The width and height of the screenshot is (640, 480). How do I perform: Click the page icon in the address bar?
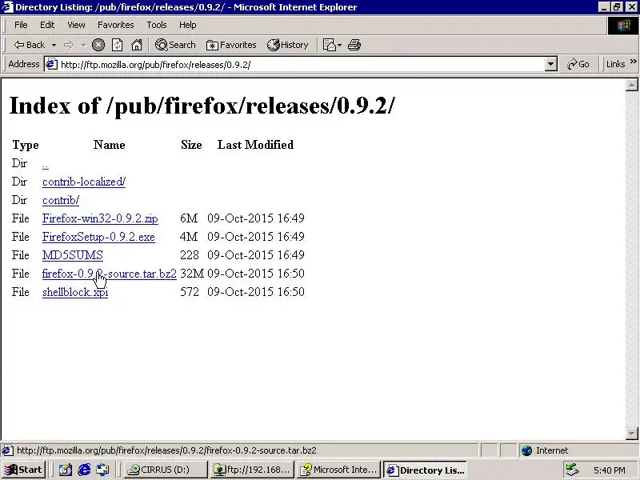pyautogui.click(x=51, y=64)
